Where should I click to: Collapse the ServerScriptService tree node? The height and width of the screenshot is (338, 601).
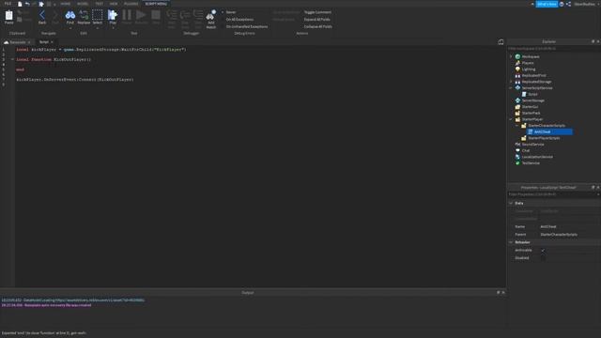511,88
